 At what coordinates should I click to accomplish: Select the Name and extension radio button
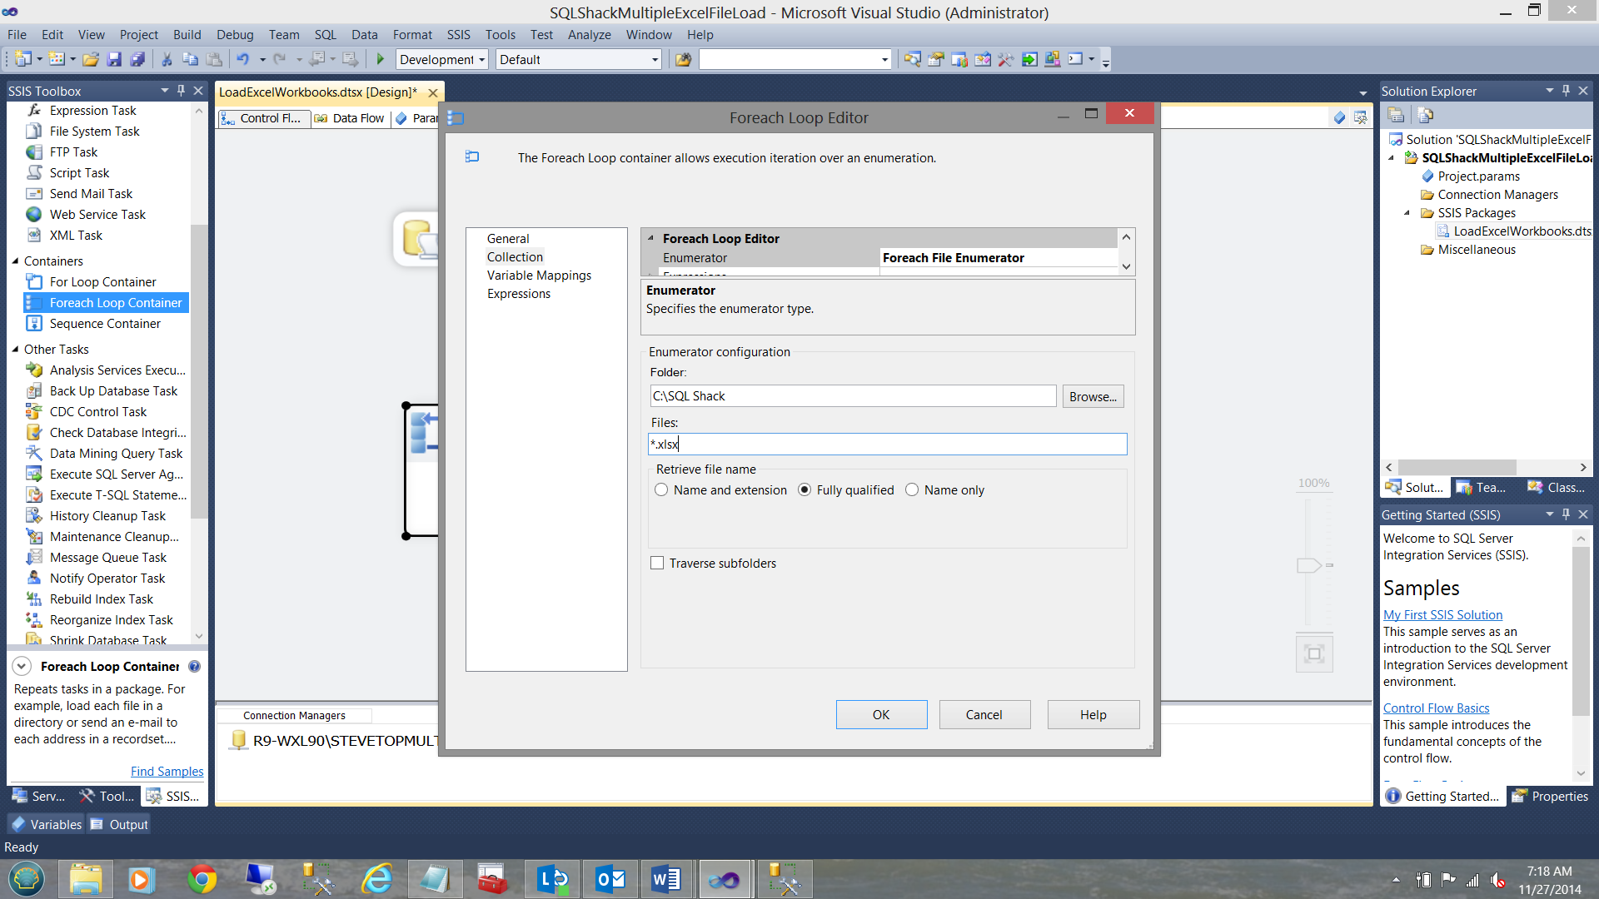coord(661,490)
